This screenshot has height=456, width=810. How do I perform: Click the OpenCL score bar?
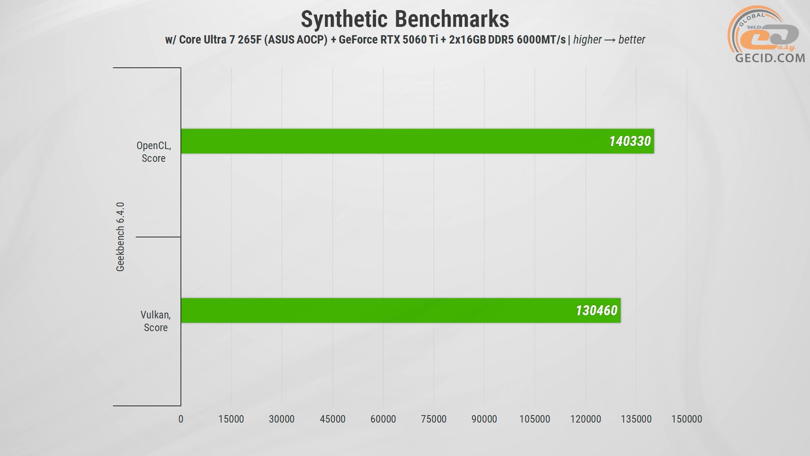417,141
